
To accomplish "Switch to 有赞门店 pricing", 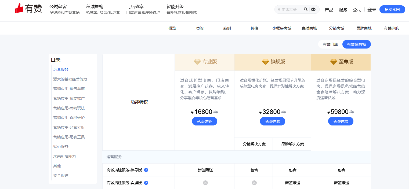I will 330,44.
